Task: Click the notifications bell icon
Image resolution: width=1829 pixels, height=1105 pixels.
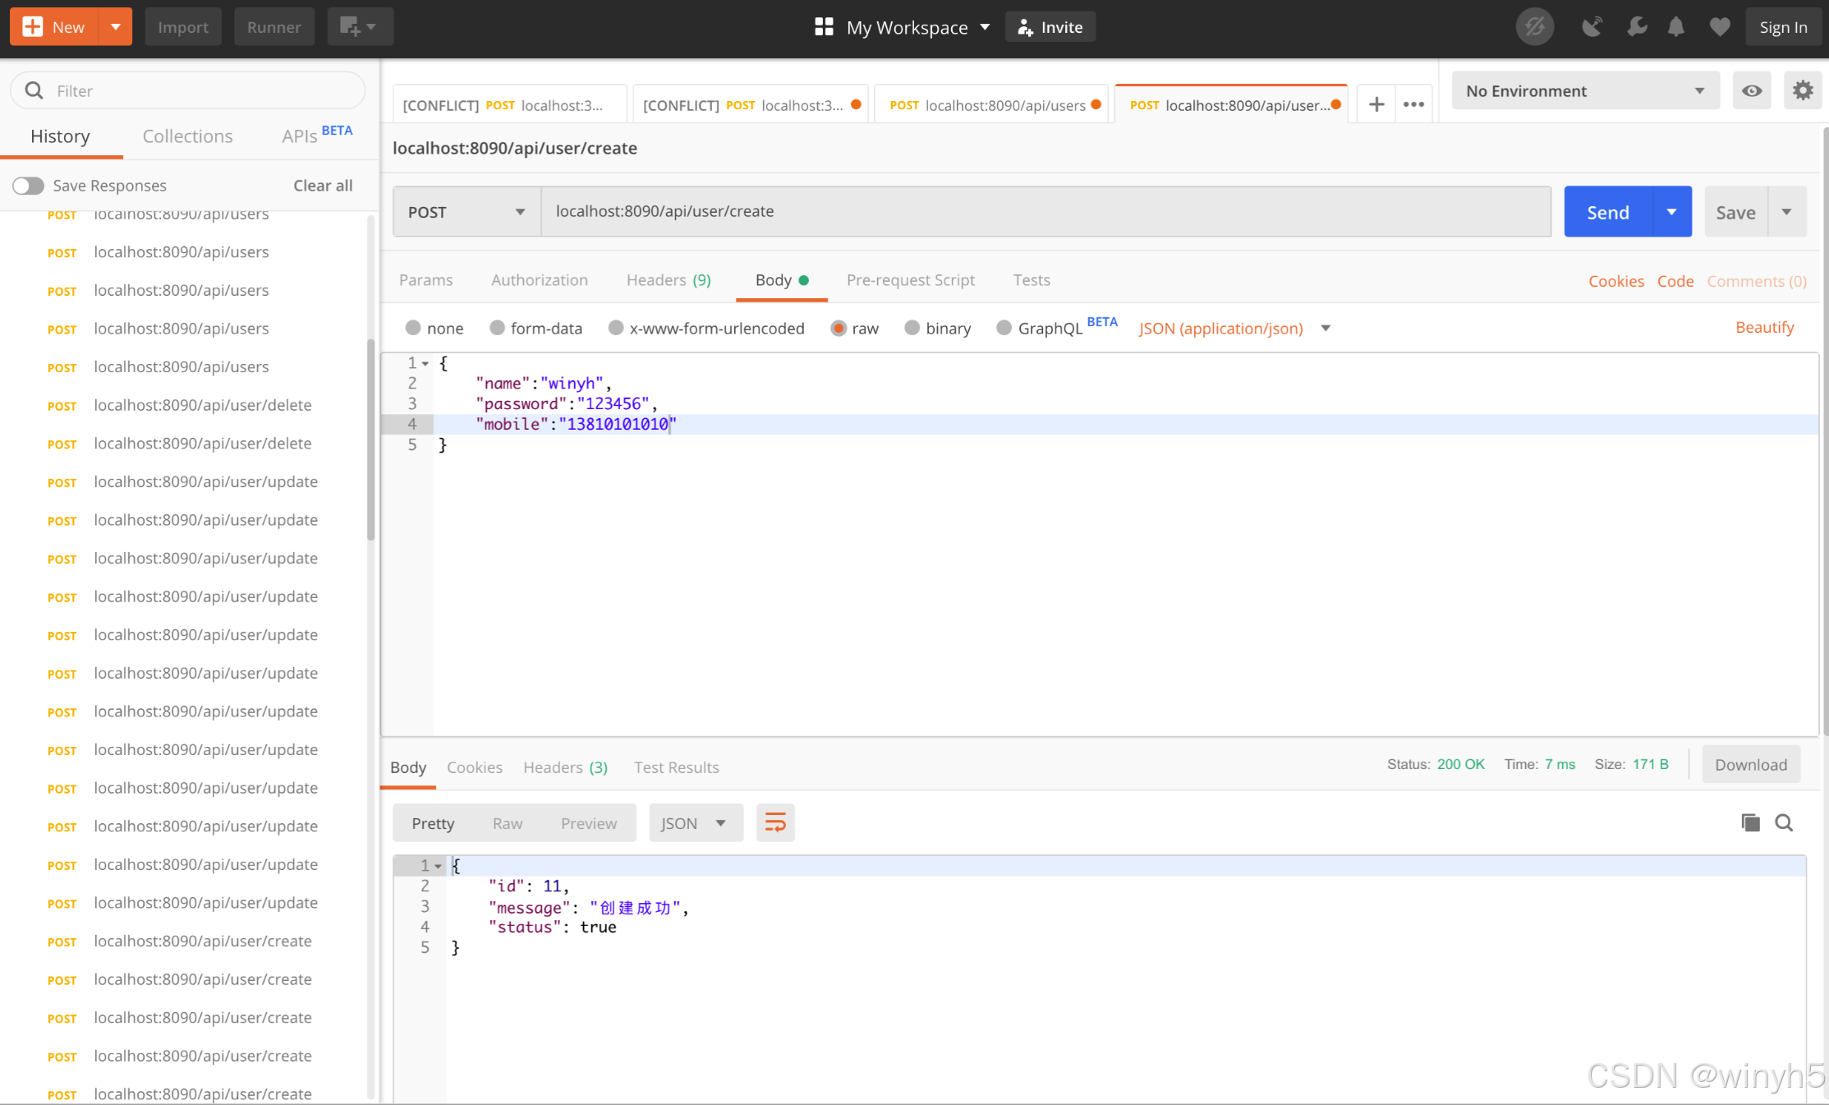Action: (1676, 27)
